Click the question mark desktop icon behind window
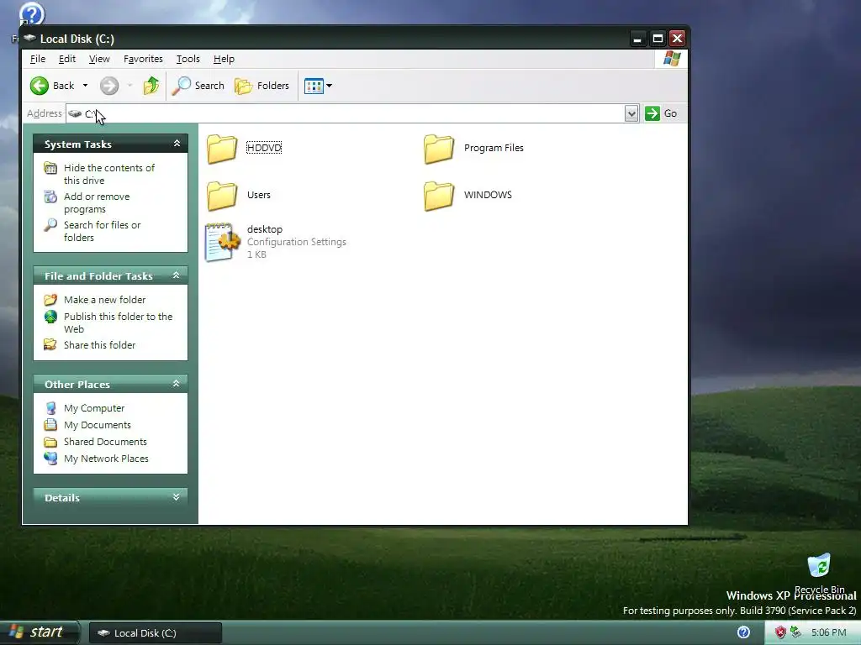861x645 pixels. point(31,13)
